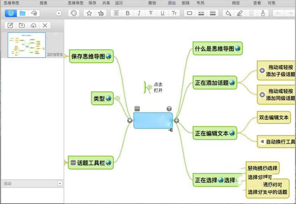Viewport: 296px width, 204px height.
Task: Apply strikethrough to topic text
Action: point(151,13)
